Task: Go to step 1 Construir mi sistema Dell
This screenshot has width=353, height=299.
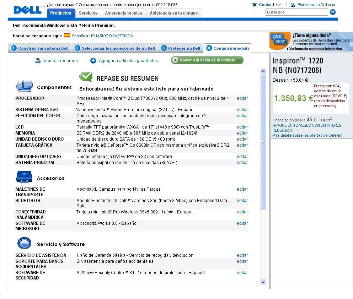Action: coord(39,48)
